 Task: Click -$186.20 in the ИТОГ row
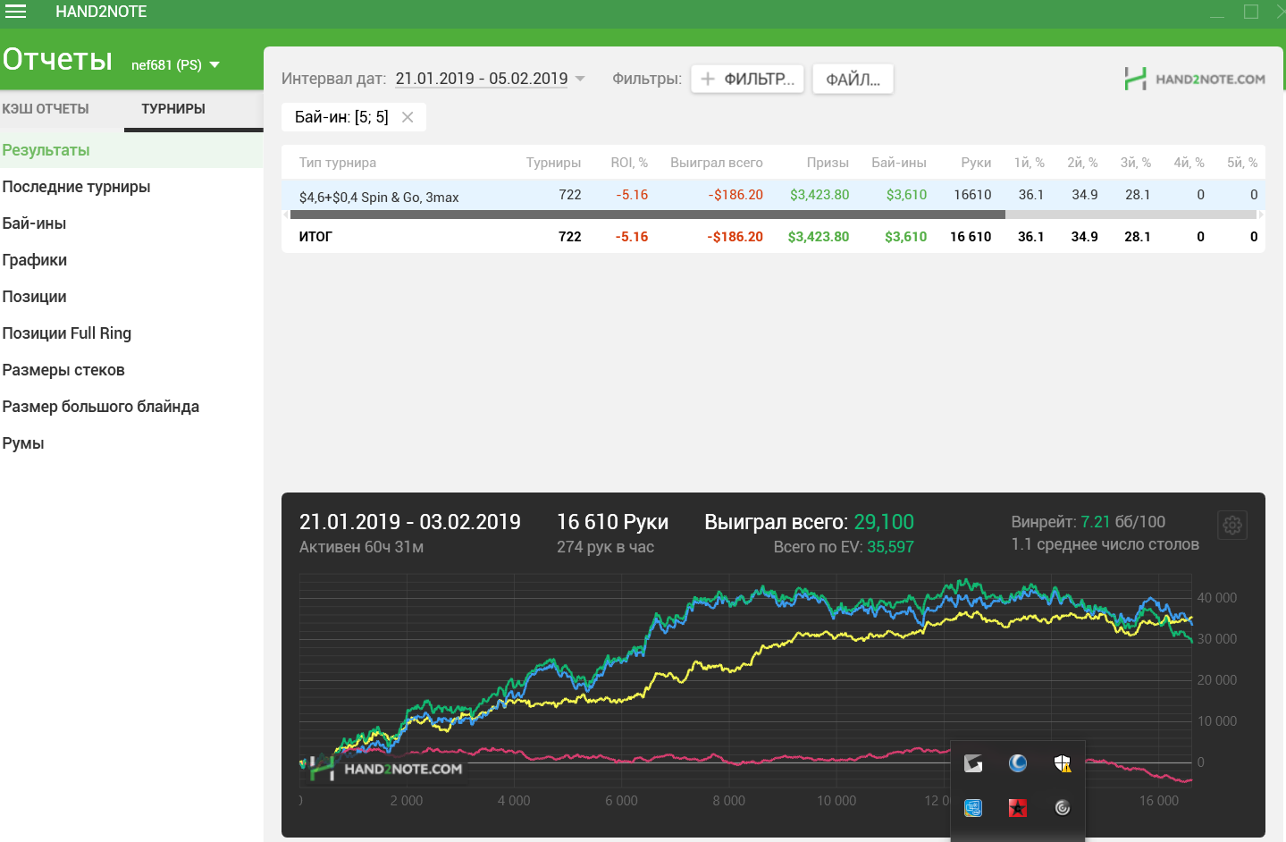click(735, 237)
